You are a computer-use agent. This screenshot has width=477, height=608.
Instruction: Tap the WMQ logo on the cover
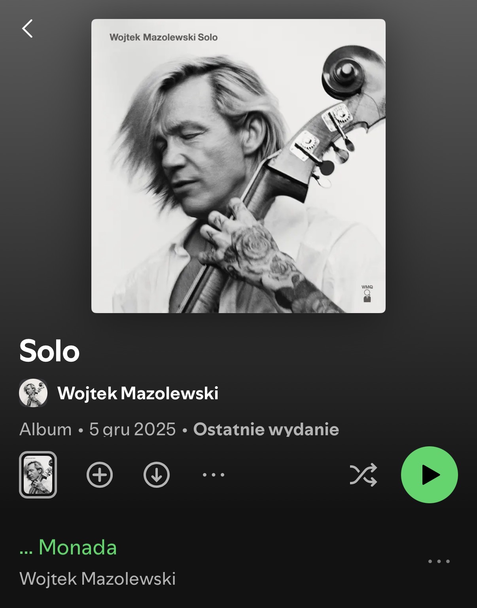coord(367,293)
